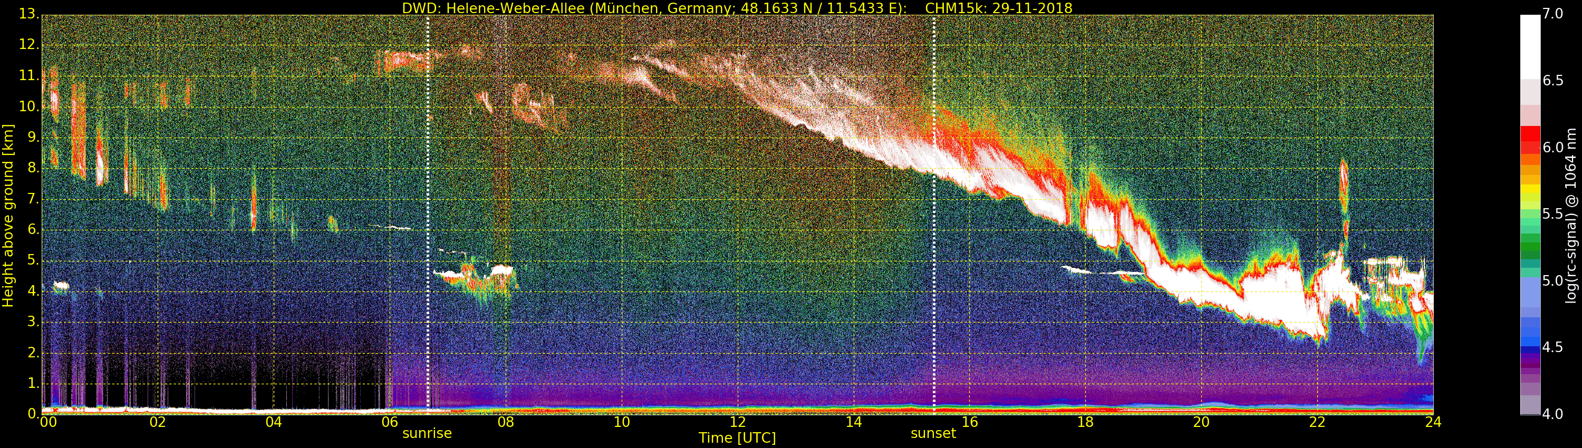Click the colorbar value label '7.0'
Screen dimensions: 1582x448
coord(1552,14)
